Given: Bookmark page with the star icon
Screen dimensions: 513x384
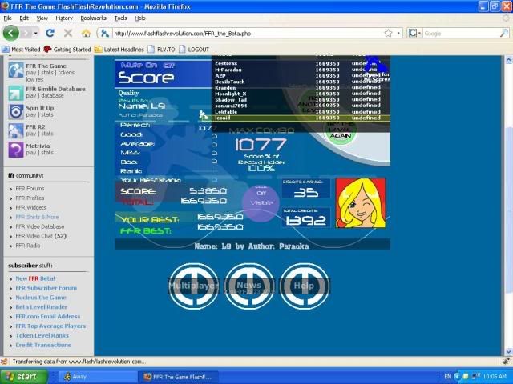Looking at the screenshot, I should [388, 34].
